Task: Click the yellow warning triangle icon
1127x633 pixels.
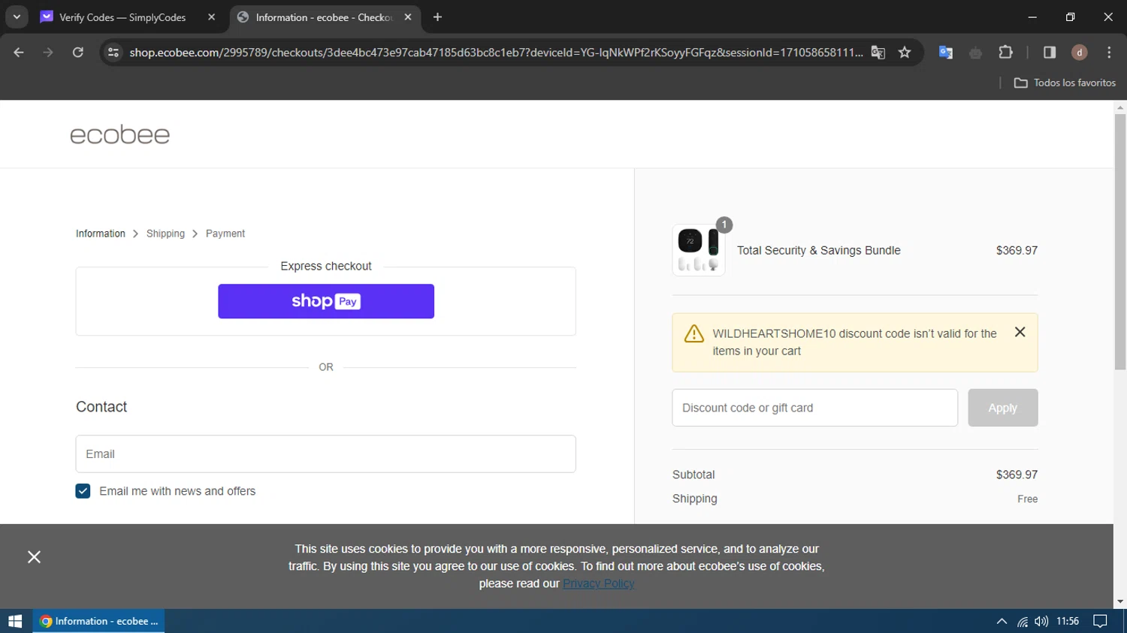Action: pos(694,333)
